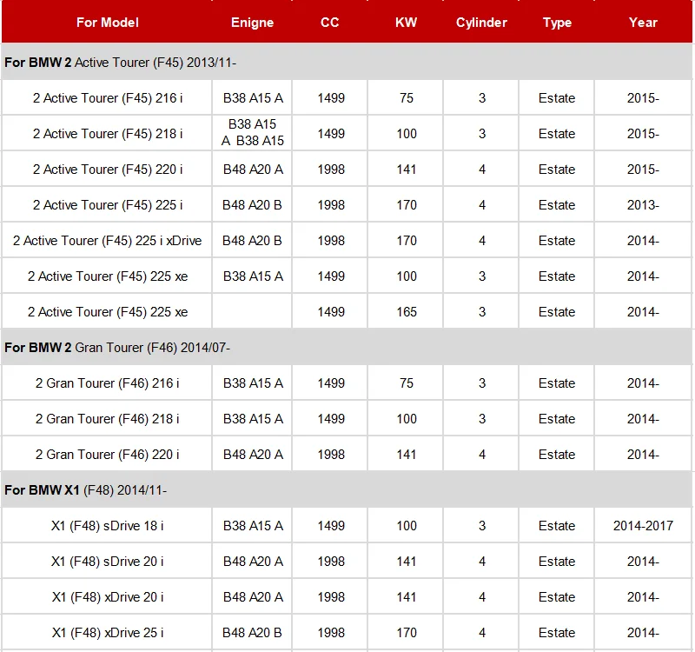Image resolution: width=695 pixels, height=652 pixels.
Task: Click the 225 xe model cell with 165 KW
Action: [107, 312]
